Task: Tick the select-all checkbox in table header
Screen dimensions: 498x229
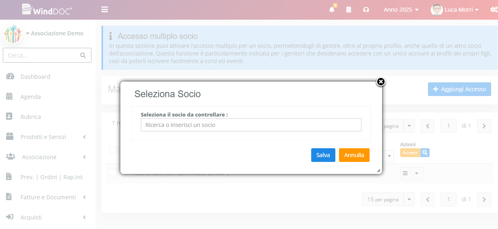Action: (113, 150)
